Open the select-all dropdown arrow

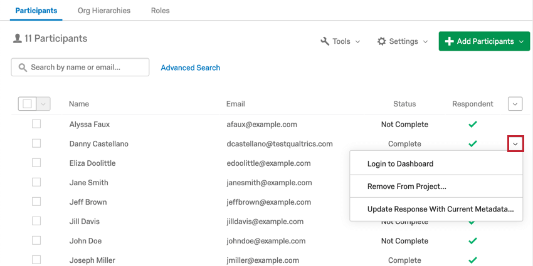tap(43, 104)
